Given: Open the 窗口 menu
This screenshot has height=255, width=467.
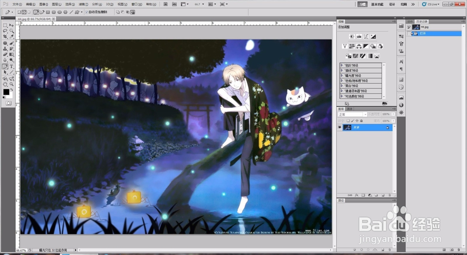Looking at the screenshot, I should tap(136, 4).
